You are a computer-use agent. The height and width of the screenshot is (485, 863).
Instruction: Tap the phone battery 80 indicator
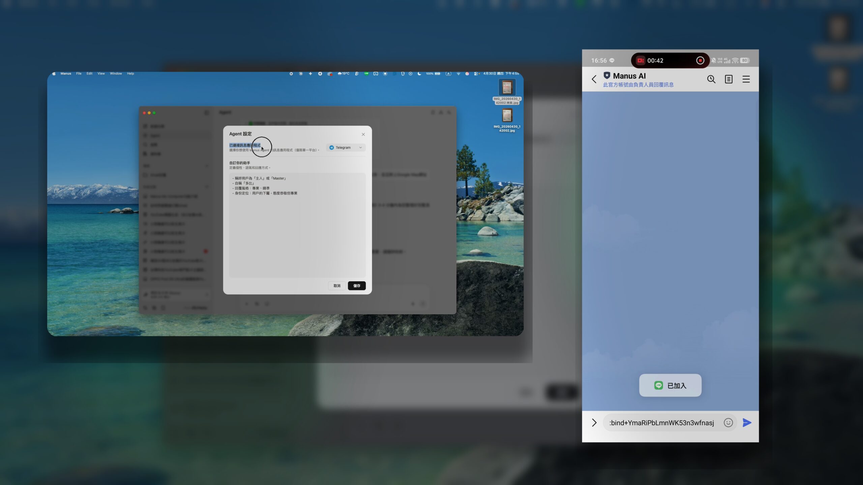pyautogui.click(x=745, y=61)
